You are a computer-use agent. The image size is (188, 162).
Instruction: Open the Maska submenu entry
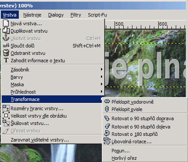[53, 84]
